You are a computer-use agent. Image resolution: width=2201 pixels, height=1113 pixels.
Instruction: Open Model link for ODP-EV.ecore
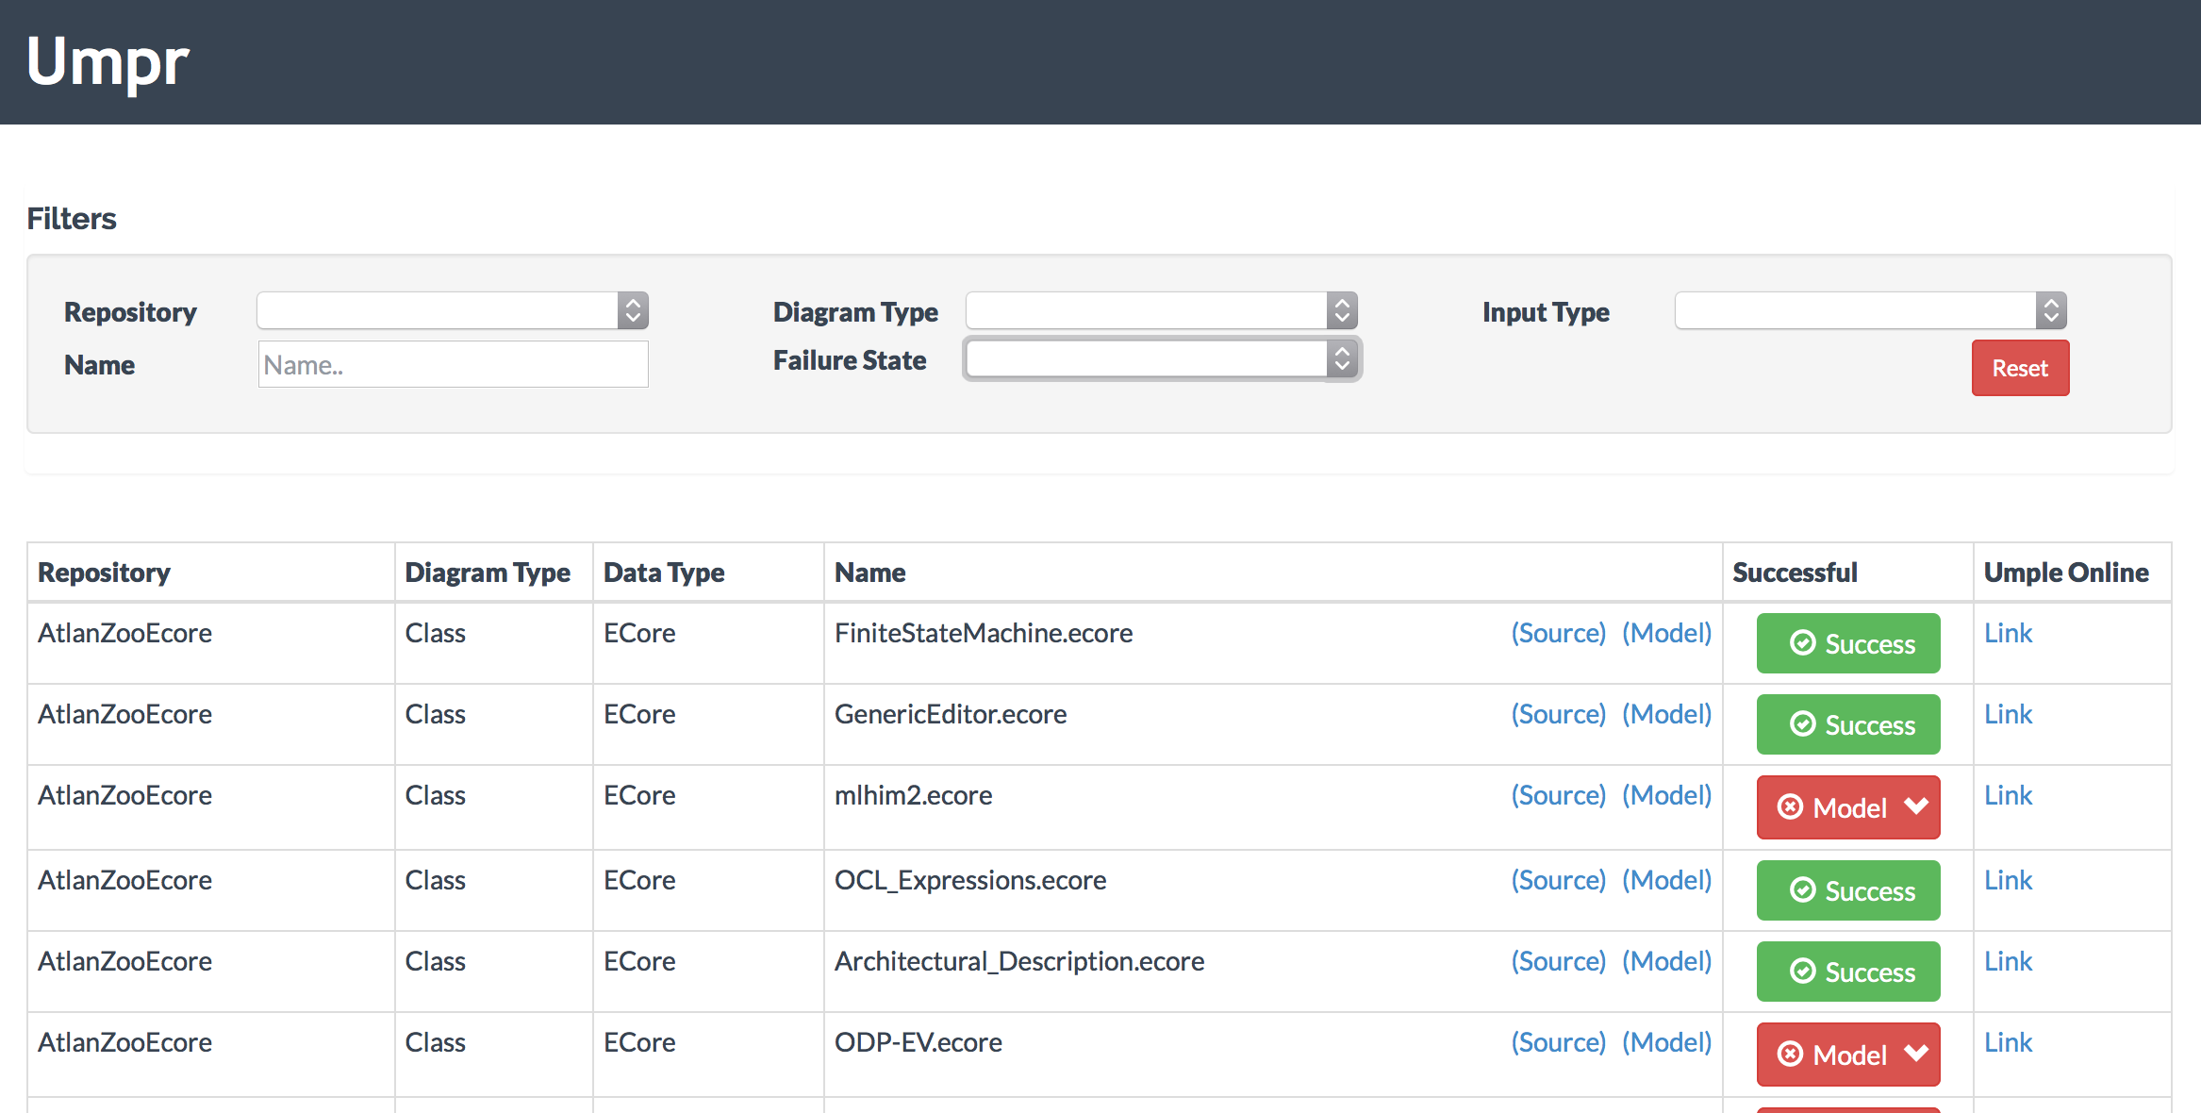tap(1666, 1042)
